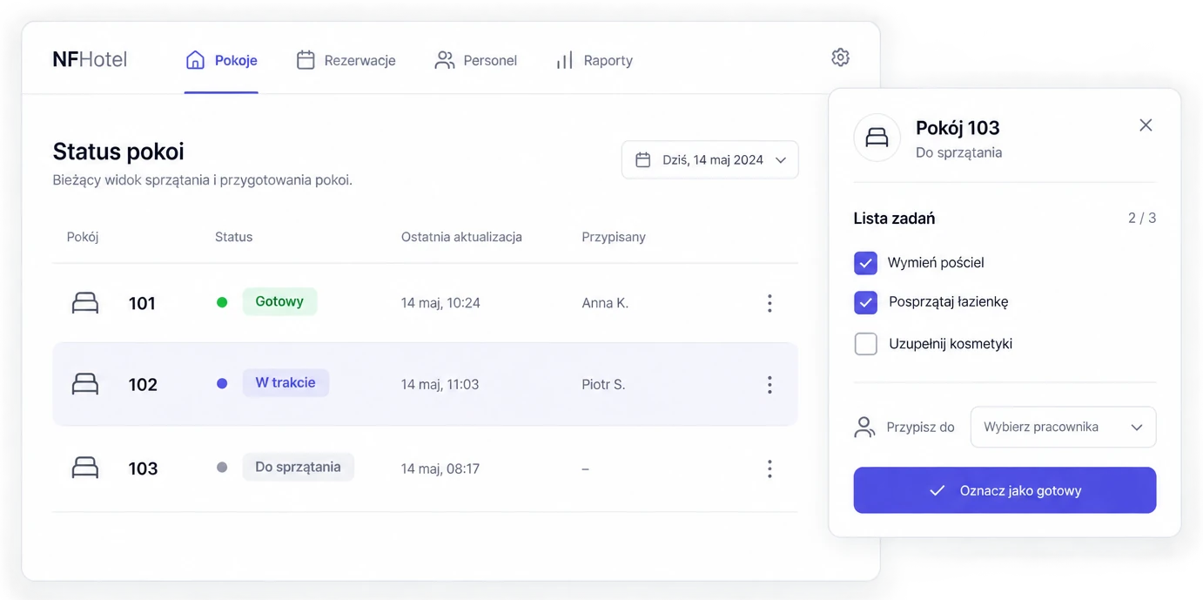
Task: Click the Gotowy status badge
Action: click(279, 301)
